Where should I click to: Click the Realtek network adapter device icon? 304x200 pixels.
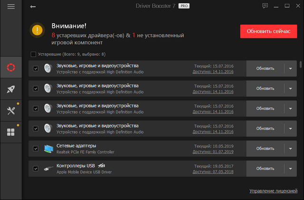pos(48,148)
